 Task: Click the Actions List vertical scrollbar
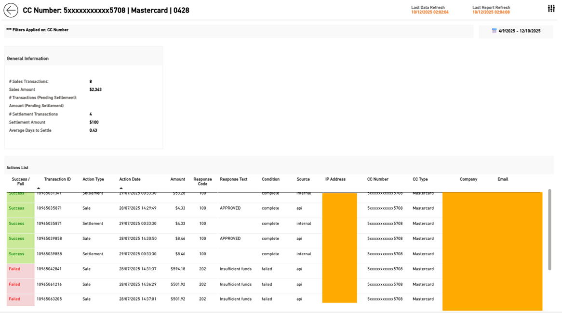coord(549,230)
